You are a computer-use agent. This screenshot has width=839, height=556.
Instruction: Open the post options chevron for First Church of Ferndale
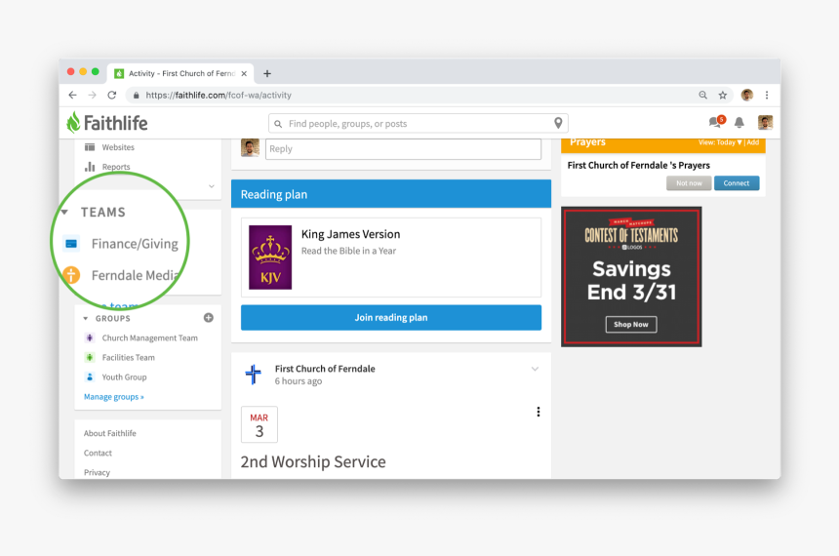click(535, 369)
